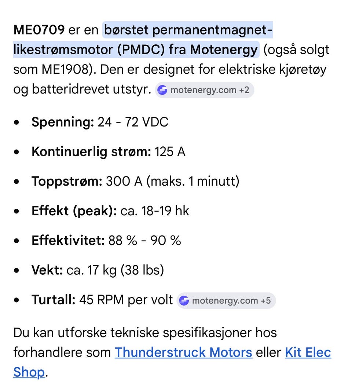Viewport: 352px width, 387px height.
Task: Click the Turtall 45 RPM per volt text
Action: (x=102, y=300)
